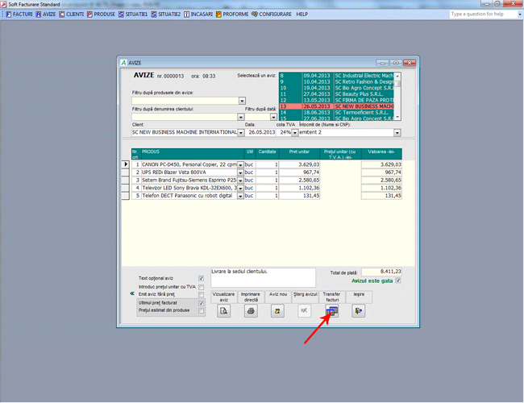Enable Introduc pretul unitar cu TVA
The width and height of the screenshot is (524, 403).
[x=202, y=287]
